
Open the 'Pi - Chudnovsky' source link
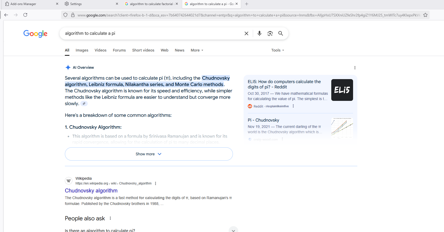[x=263, y=120]
